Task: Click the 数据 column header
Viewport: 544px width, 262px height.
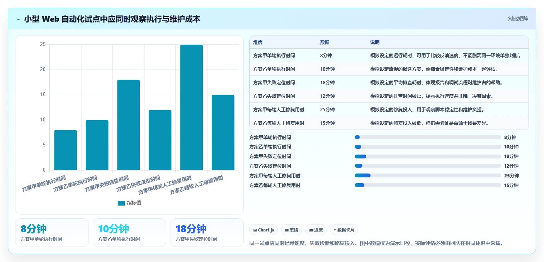Action: point(325,43)
